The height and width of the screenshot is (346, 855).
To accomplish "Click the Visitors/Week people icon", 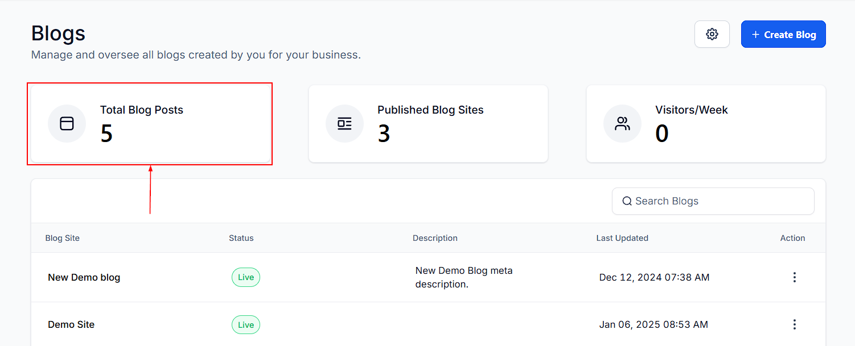I will [622, 123].
